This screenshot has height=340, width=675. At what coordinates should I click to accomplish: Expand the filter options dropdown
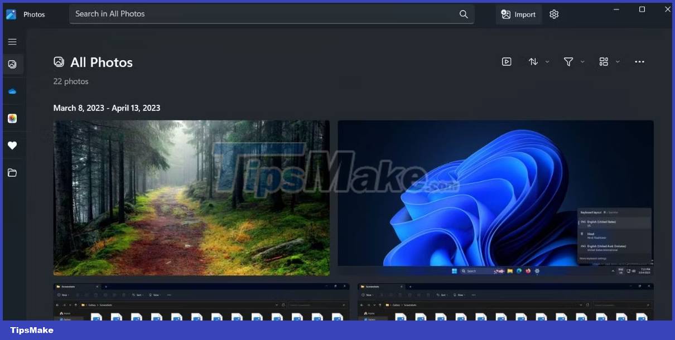[x=582, y=61]
